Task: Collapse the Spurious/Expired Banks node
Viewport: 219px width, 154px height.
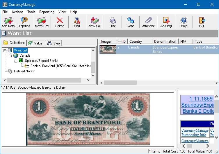Action: click(16, 61)
